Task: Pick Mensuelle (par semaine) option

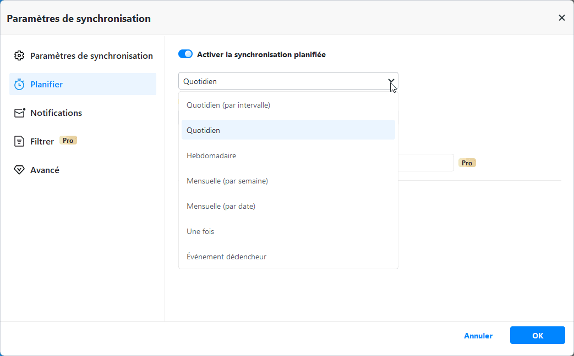Action: pos(227,181)
